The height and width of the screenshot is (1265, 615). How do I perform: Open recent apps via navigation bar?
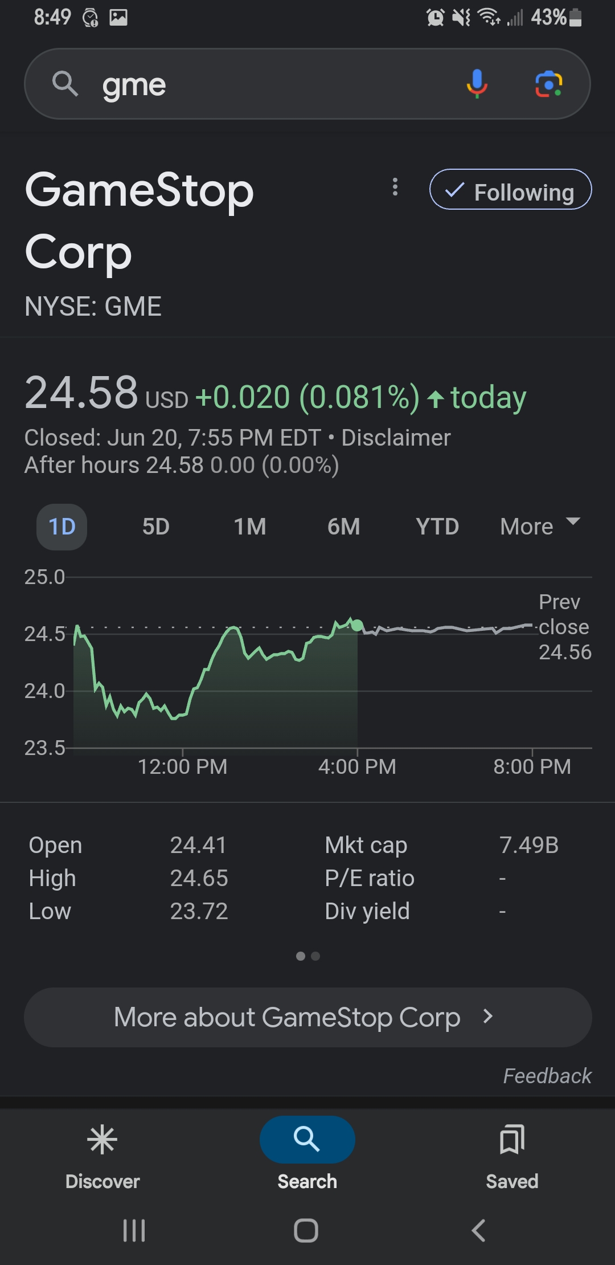[x=134, y=1230]
